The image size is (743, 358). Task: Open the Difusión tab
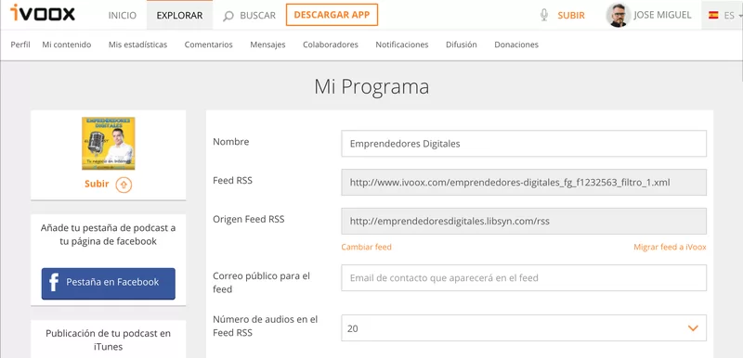(x=461, y=45)
